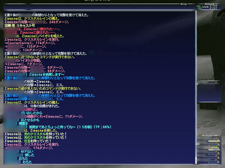Click the Zipacnaを倒した defeat message
Screen dimensions: 225x168
(48, 130)
